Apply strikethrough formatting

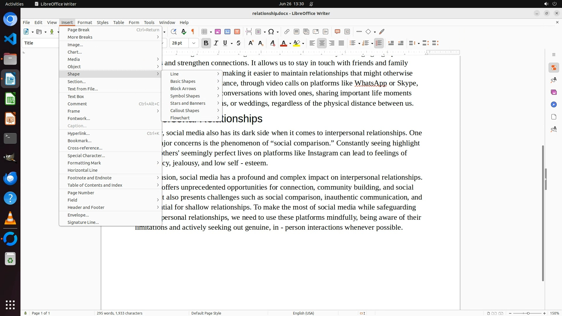coord(239,43)
